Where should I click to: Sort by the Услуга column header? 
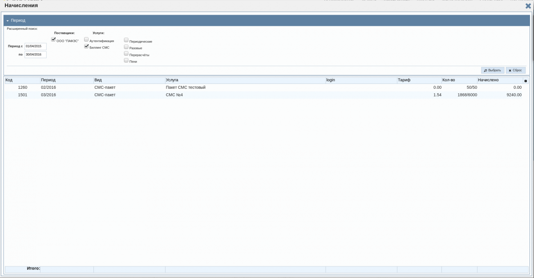(x=245, y=80)
